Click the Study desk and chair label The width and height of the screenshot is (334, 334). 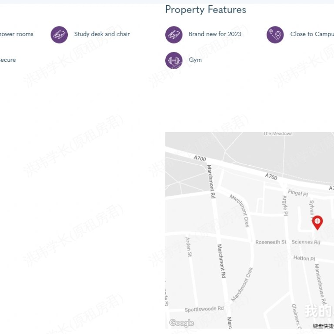[x=102, y=34]
